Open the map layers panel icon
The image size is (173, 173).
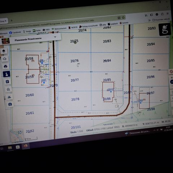point(4,51)
